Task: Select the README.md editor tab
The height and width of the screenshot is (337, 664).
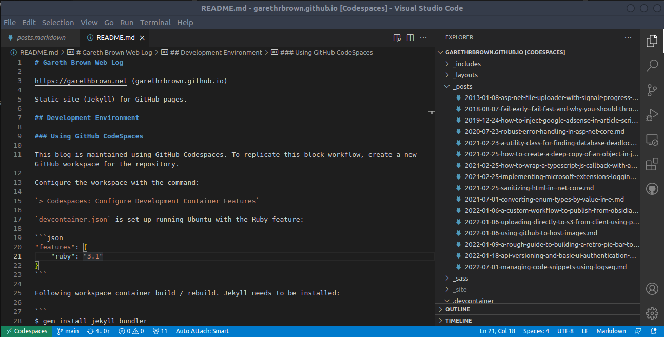Action: 116,38
